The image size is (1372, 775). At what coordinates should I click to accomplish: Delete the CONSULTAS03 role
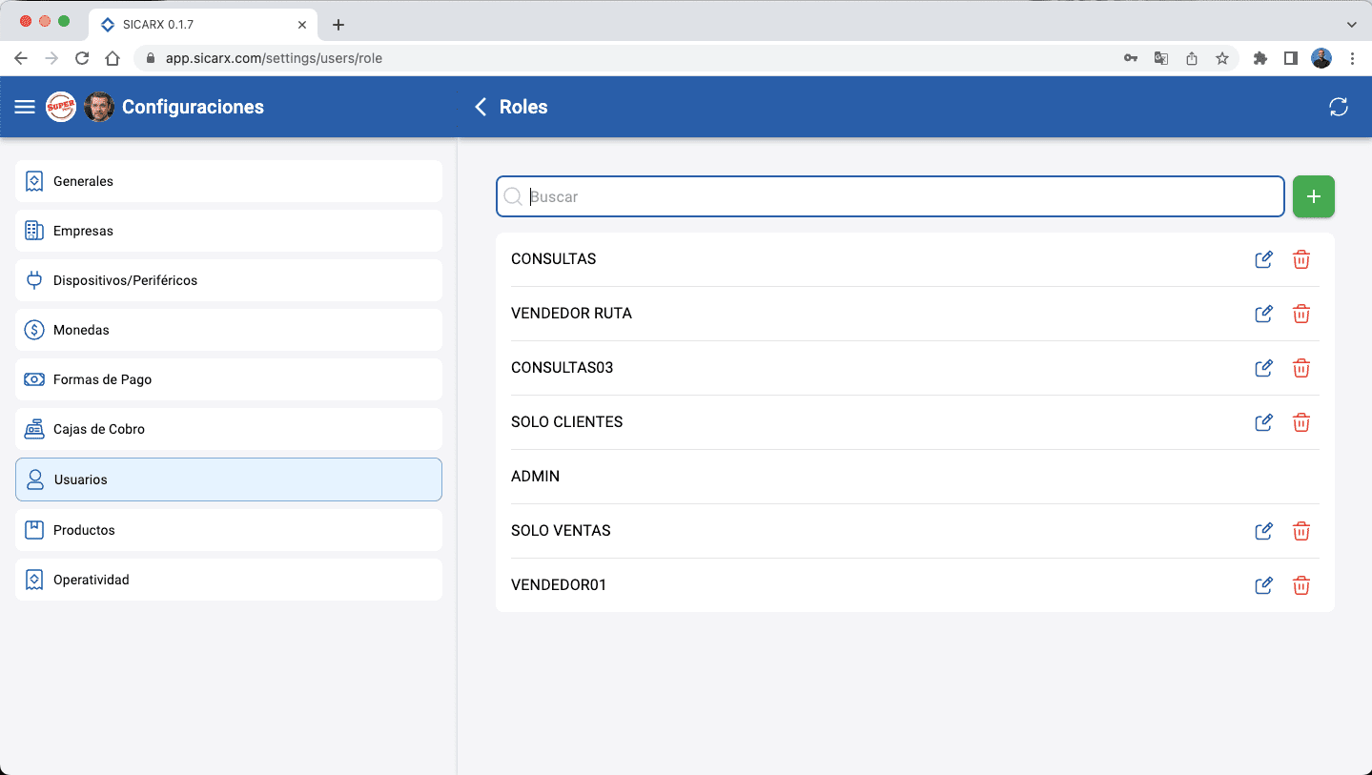point(1300,368)
